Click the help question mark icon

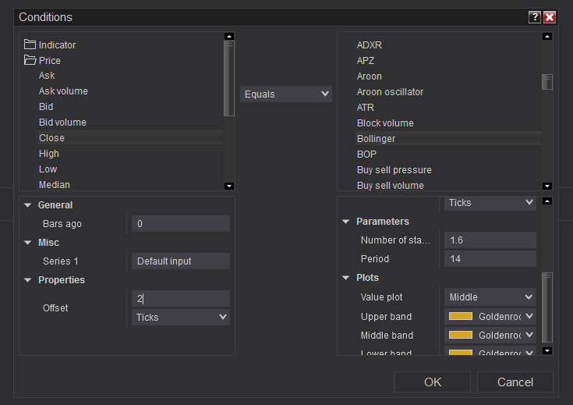point(535,16)
